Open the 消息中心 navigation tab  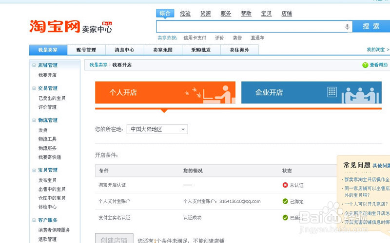pyautogui.click(x=125, y=50)
